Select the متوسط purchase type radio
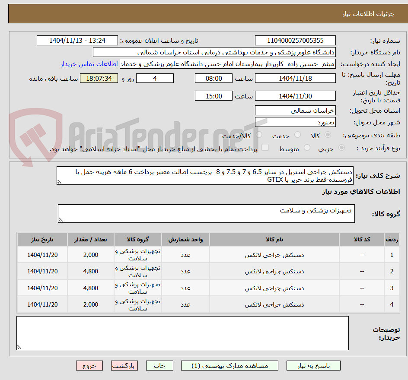 pyautogui.click(x=307, y=148)
